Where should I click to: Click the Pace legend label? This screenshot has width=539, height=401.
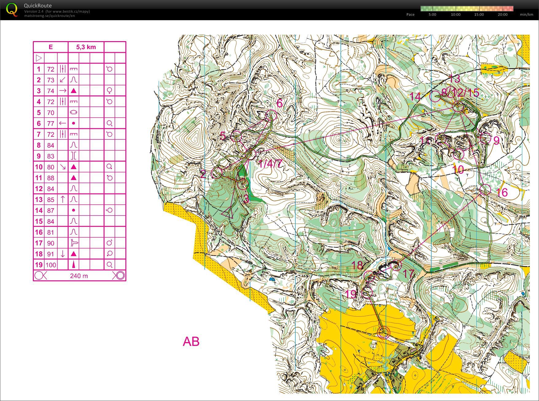(410, 14)
